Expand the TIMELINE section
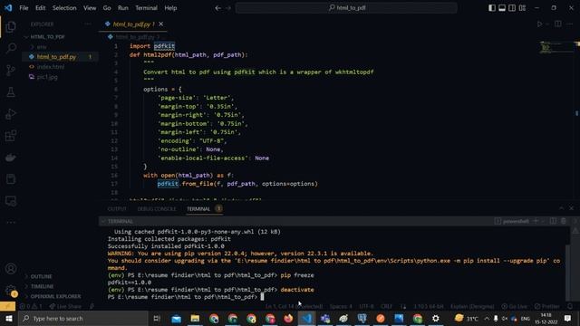The width and height of the screenshot is (580, 326). 61,286
